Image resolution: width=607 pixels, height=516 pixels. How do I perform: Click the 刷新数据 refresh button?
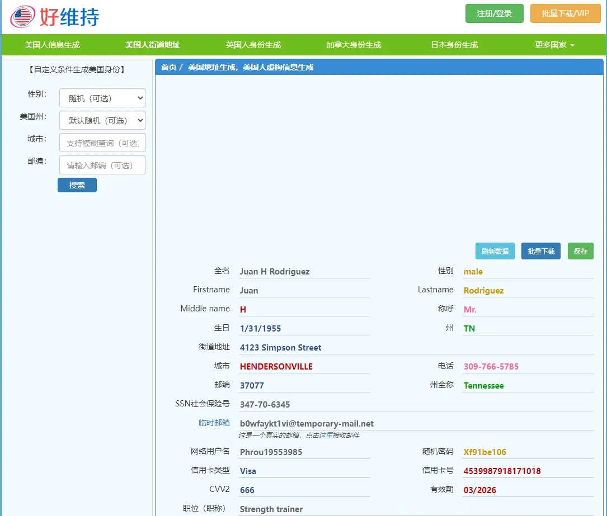click(x=495, y=251)
